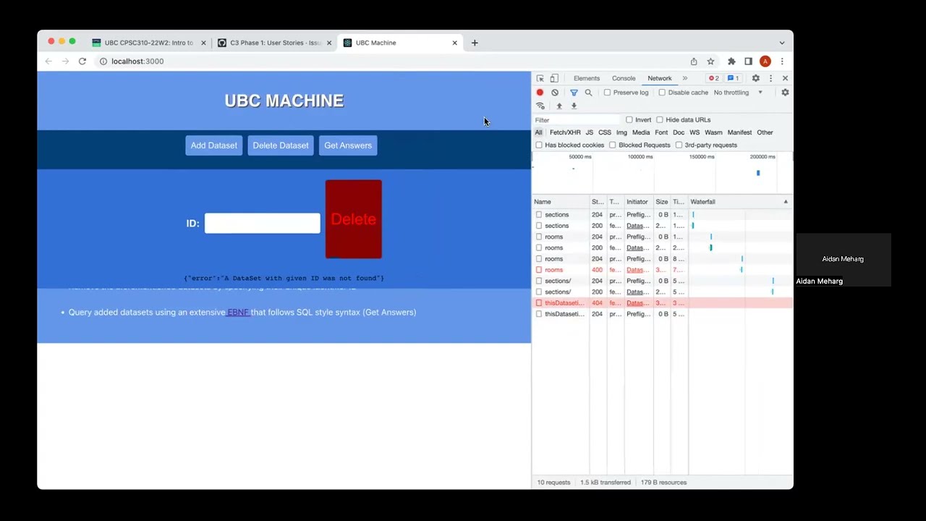Tick the checkbox of the red thisDataseti request
Image resolution: width=926 pixels, height=521 pixels.
pos(539,303)
